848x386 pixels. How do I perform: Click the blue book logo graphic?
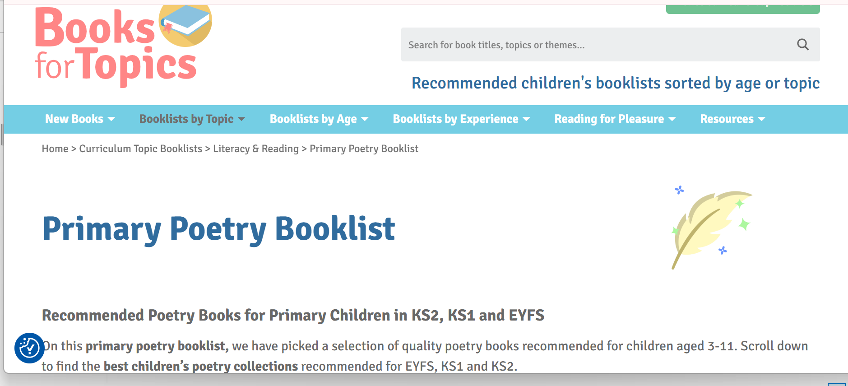pyautogui.click(x=185, y=24)
